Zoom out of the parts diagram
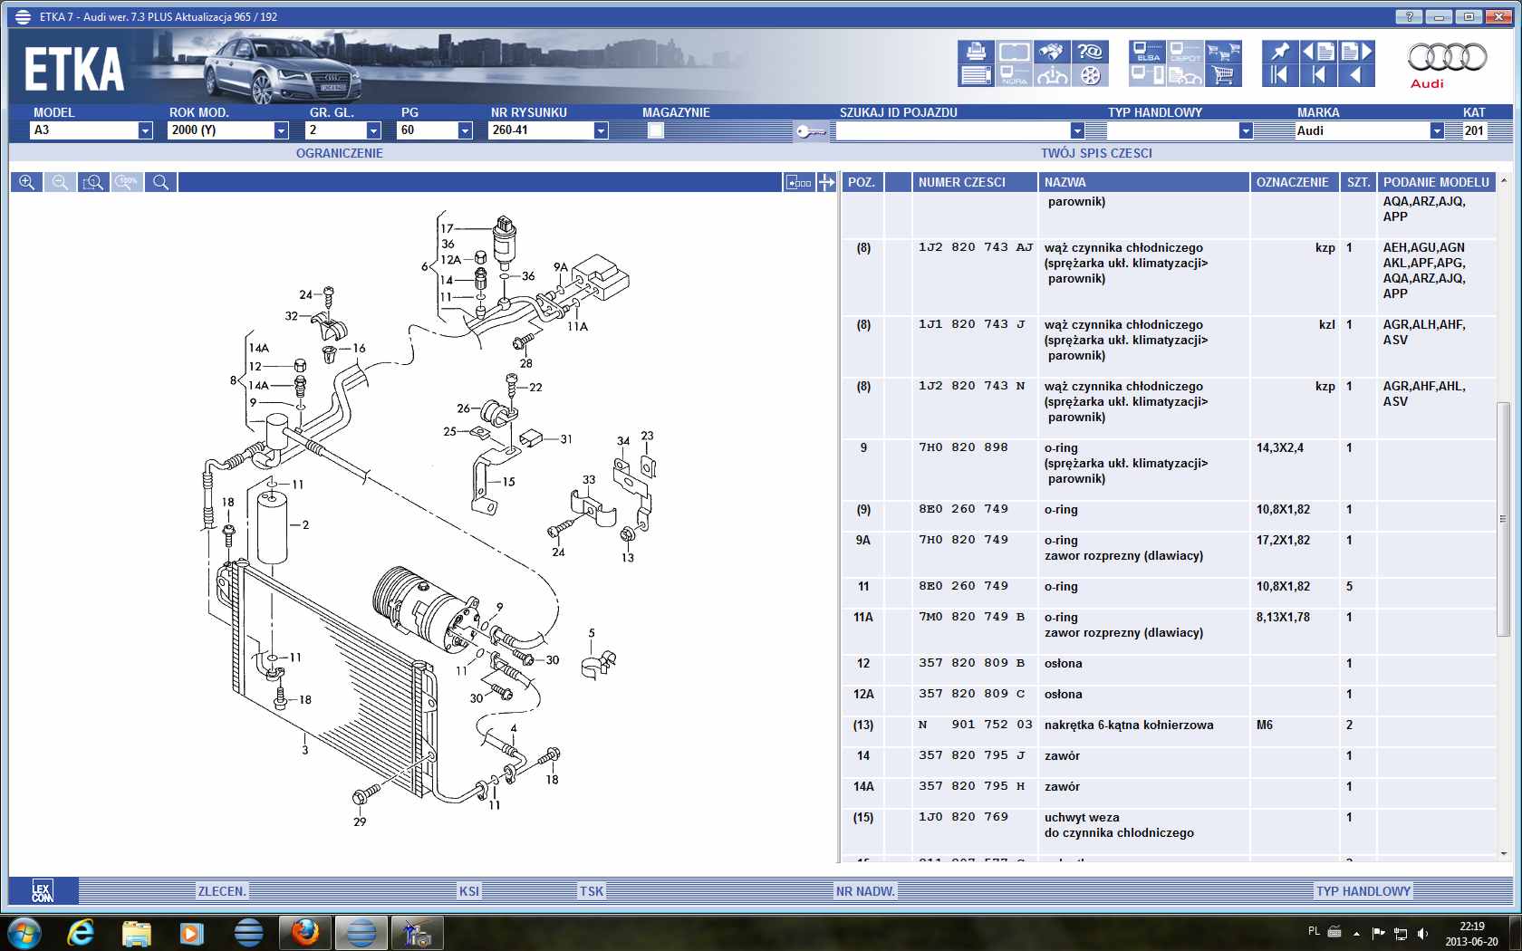The height and width of the screenshot is (951, 1522). coord(60,182)
